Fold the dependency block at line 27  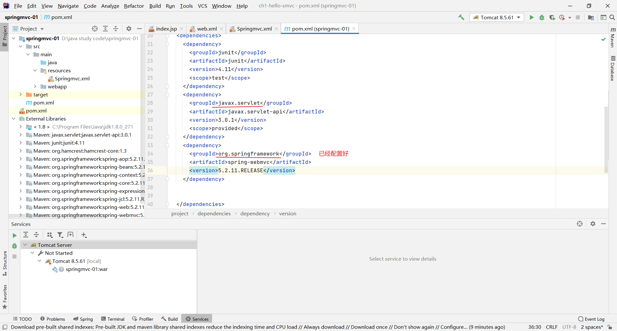[167, 94]
